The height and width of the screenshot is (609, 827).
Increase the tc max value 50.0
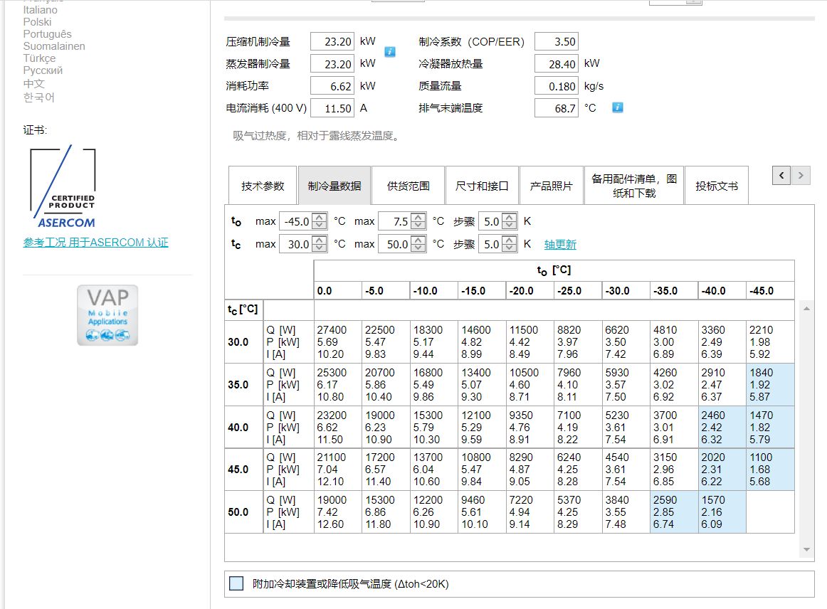[418, 240]
